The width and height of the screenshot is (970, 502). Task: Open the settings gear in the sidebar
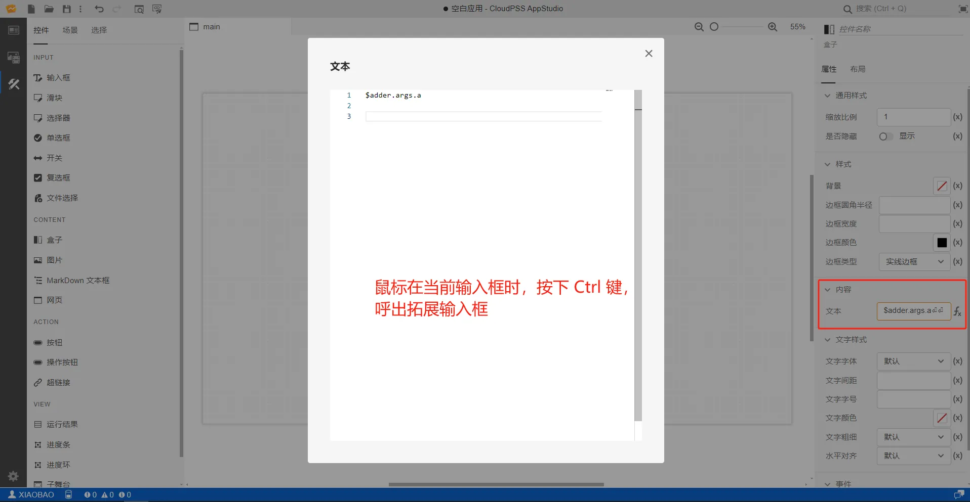coord(13,476)
